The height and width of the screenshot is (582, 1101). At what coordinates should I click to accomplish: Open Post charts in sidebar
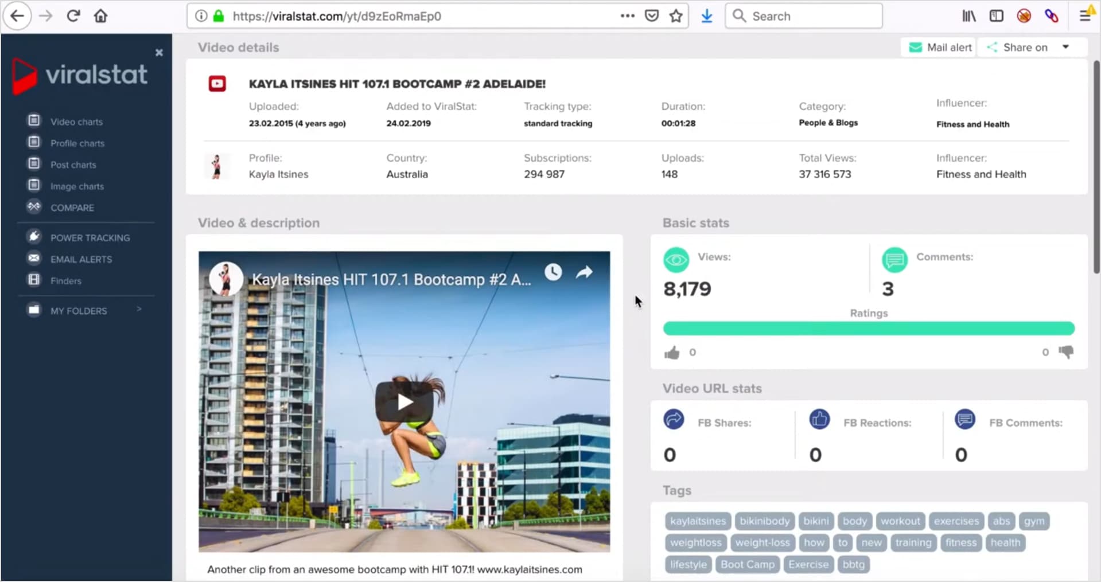tap(73, 165)
